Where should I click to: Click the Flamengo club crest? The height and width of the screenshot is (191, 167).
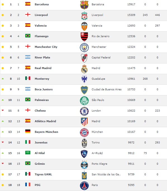coord(84,37)
